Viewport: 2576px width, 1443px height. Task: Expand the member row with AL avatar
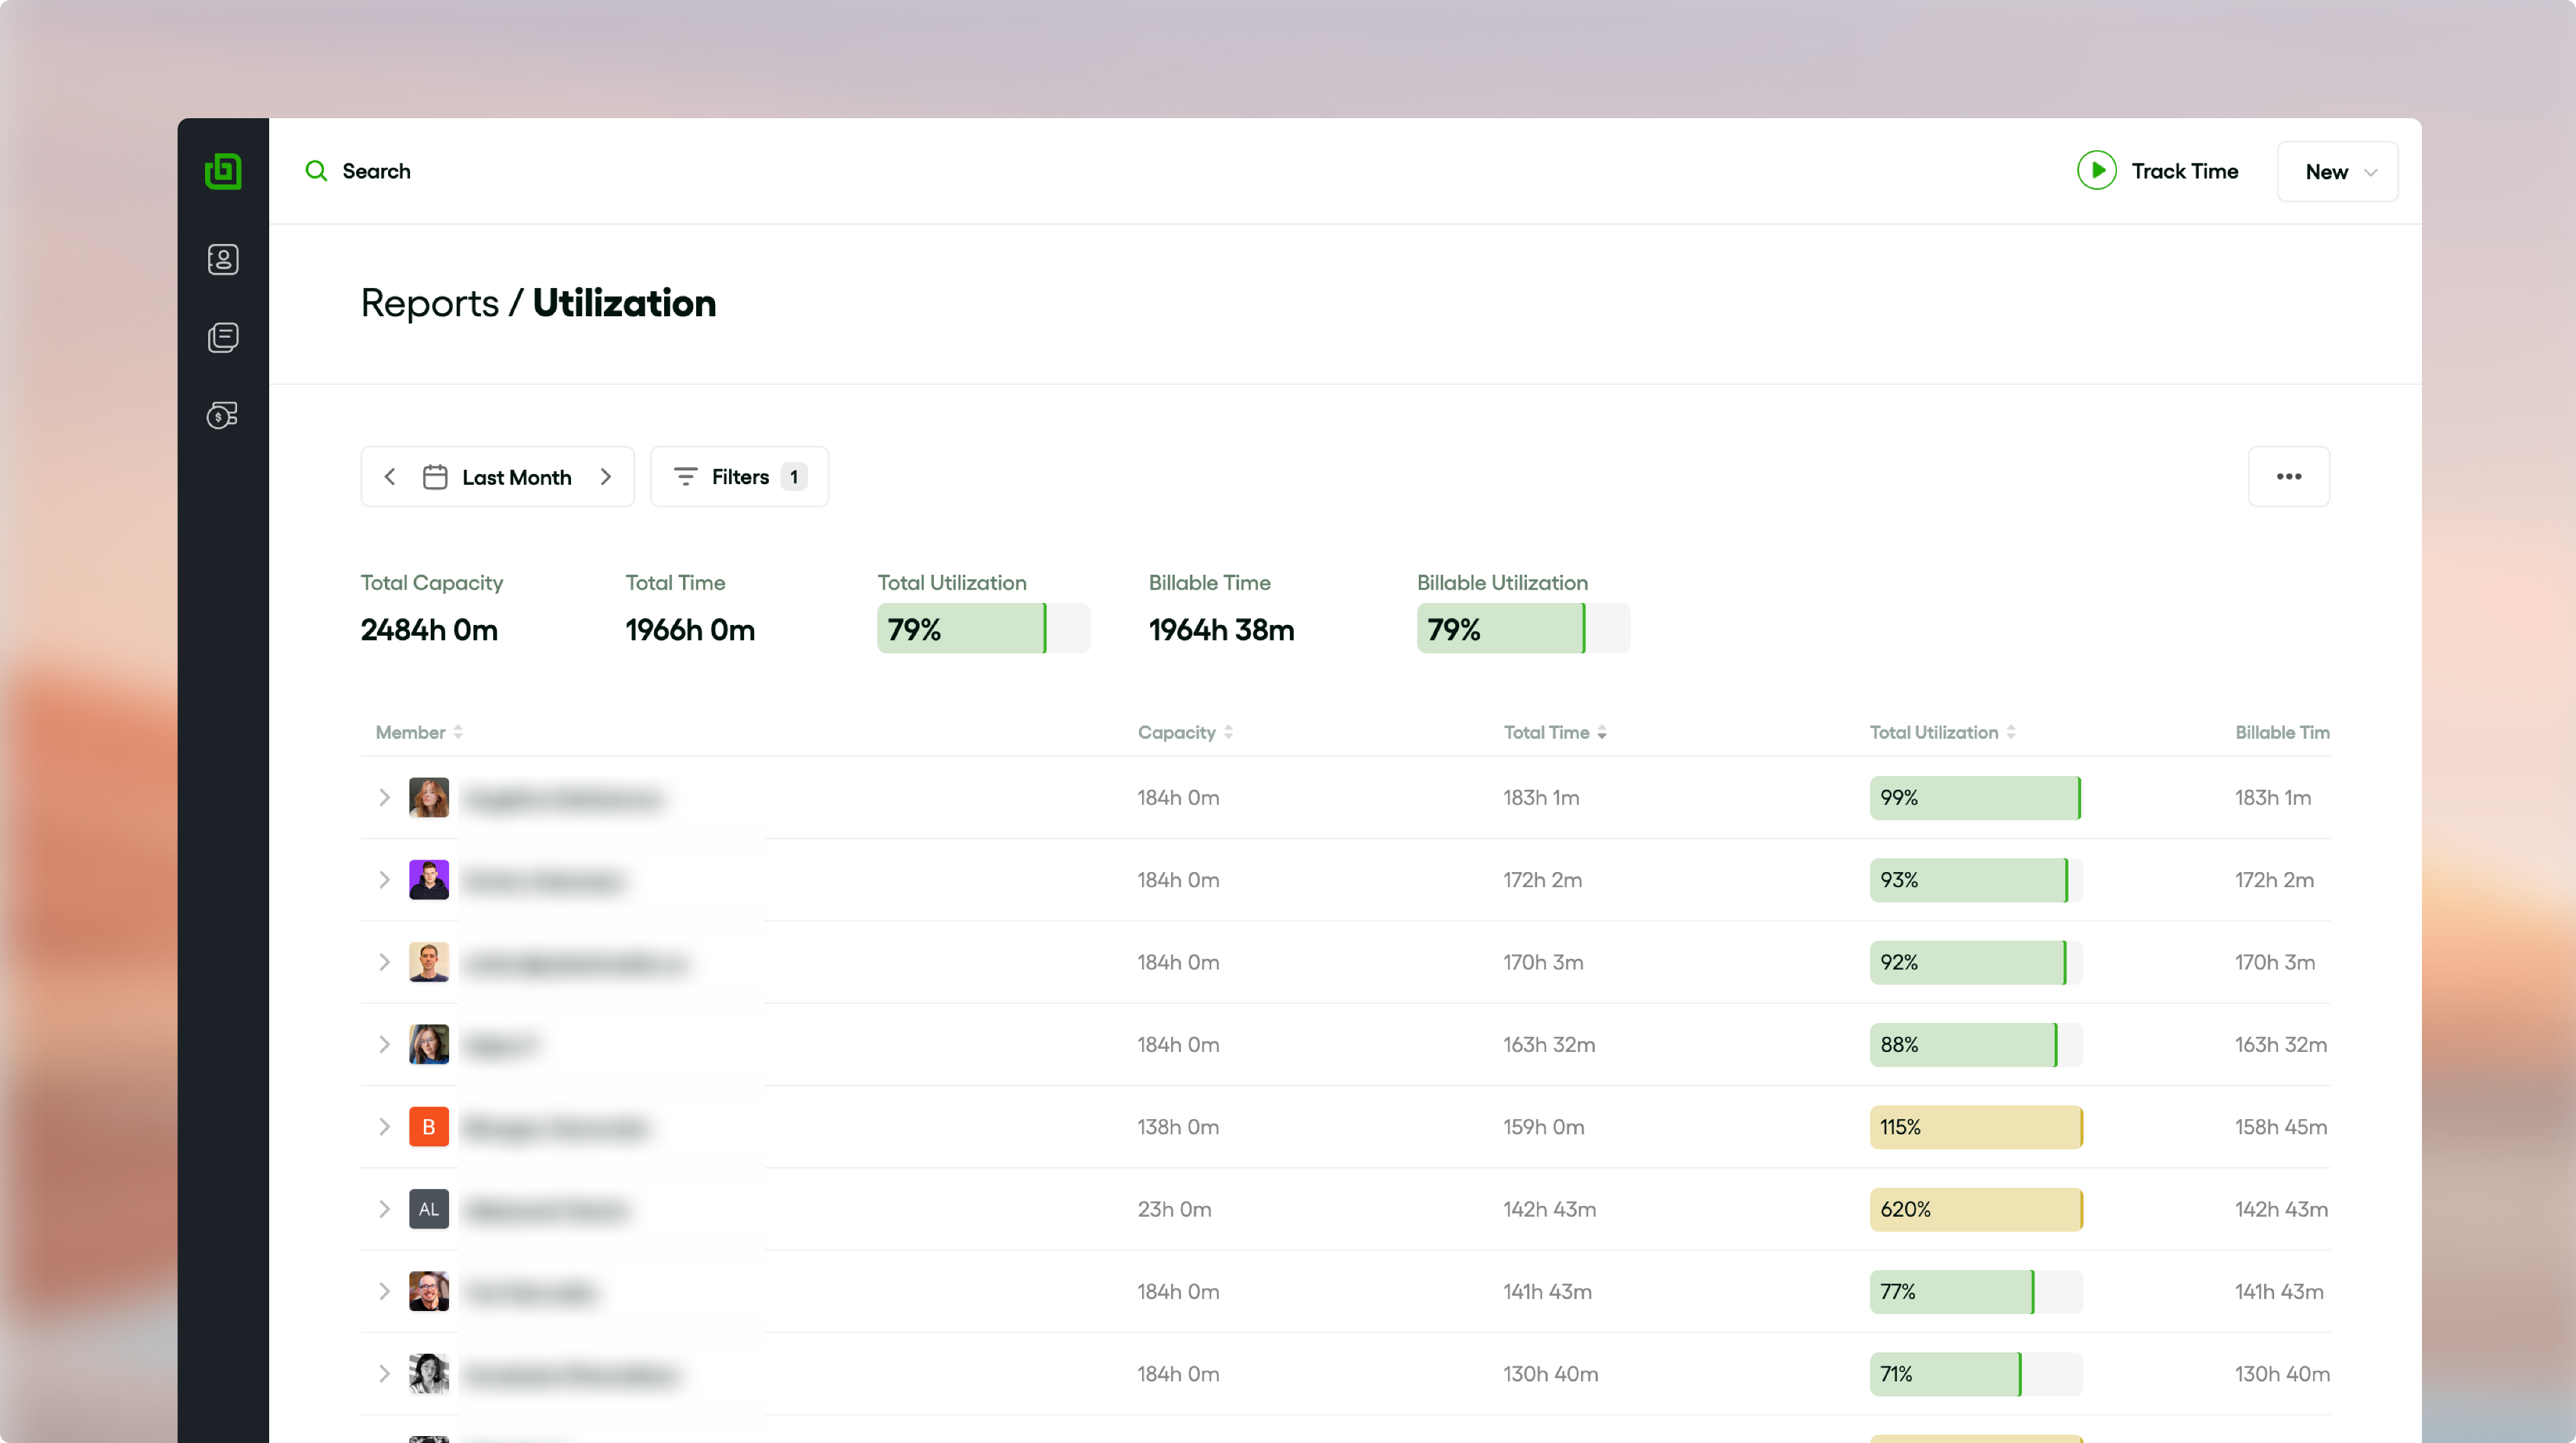[384, 1209]
